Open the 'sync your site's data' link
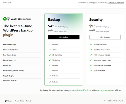This screenshot has width=126, height=104. pos(105,90)
